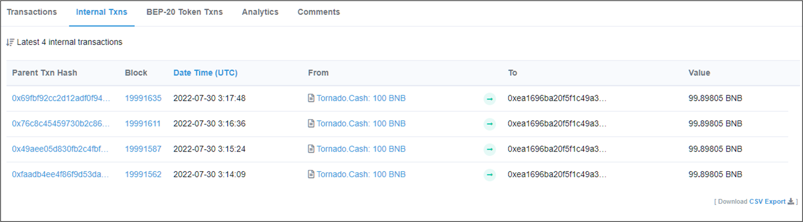
Task: Open the Comments tab
Action: coord(319,12)
